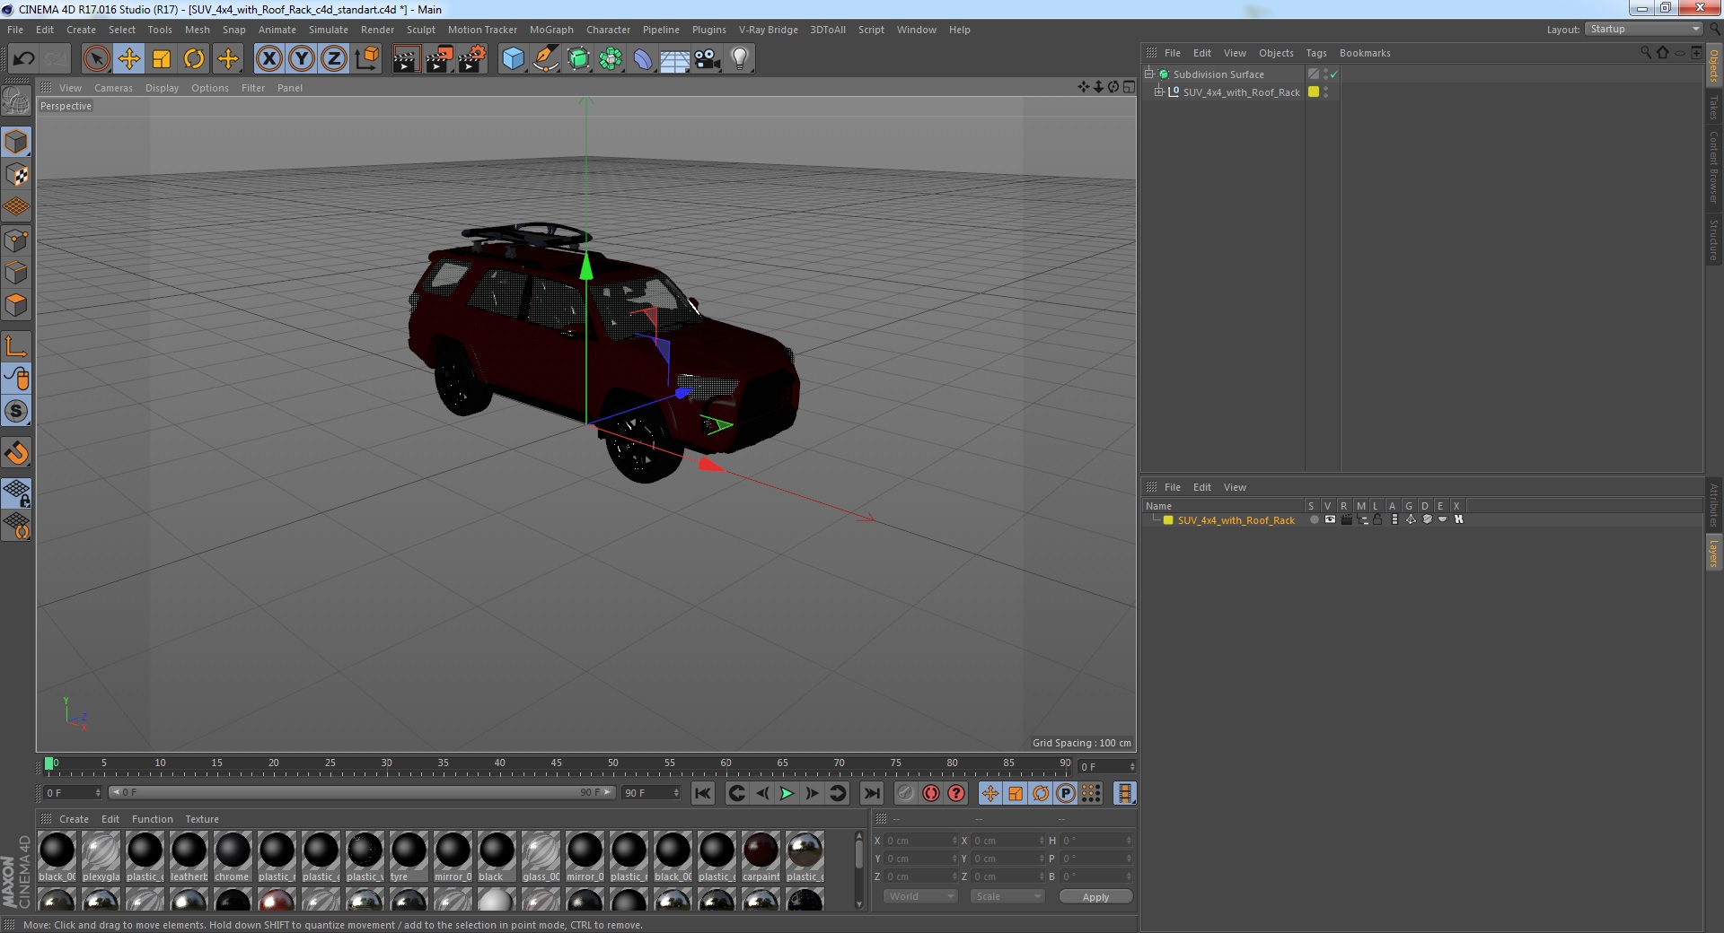Add a Subdivision Surface generator

(x=578, y=59)
